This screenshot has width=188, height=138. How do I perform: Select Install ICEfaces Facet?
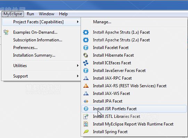[x=134, y=63]
